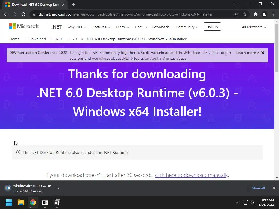The width and height of the screenshot is (279, 209).
Task: Click the tab search chevron in title bar
Action: [235, 4]
